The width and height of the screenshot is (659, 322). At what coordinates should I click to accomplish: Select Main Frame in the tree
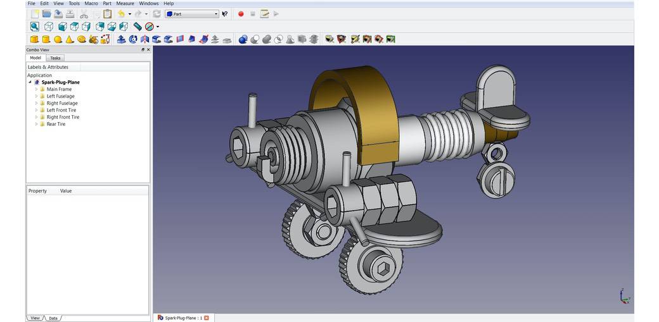tap(59, 89)
